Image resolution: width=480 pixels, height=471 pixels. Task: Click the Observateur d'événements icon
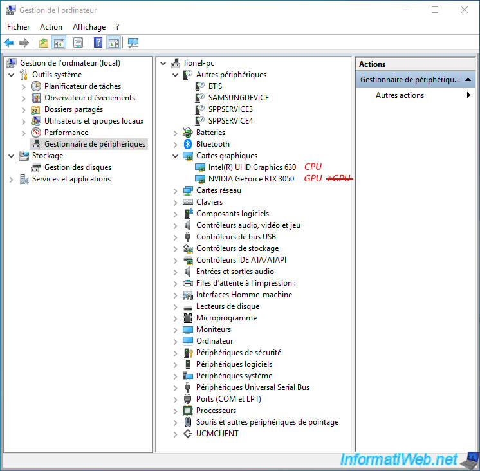tap(36, 98)
